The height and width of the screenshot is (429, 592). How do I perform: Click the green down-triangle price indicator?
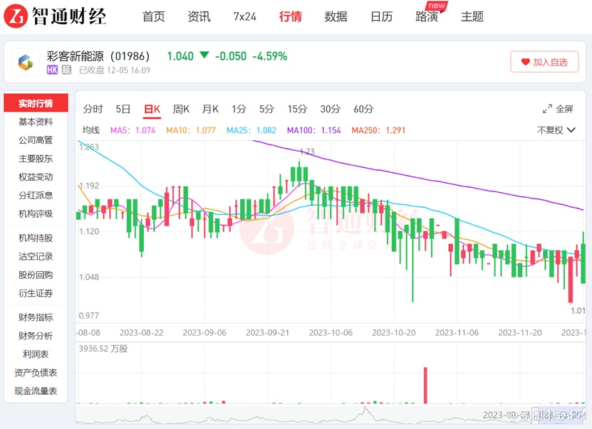pyautogui.click(x=204, y=55)
